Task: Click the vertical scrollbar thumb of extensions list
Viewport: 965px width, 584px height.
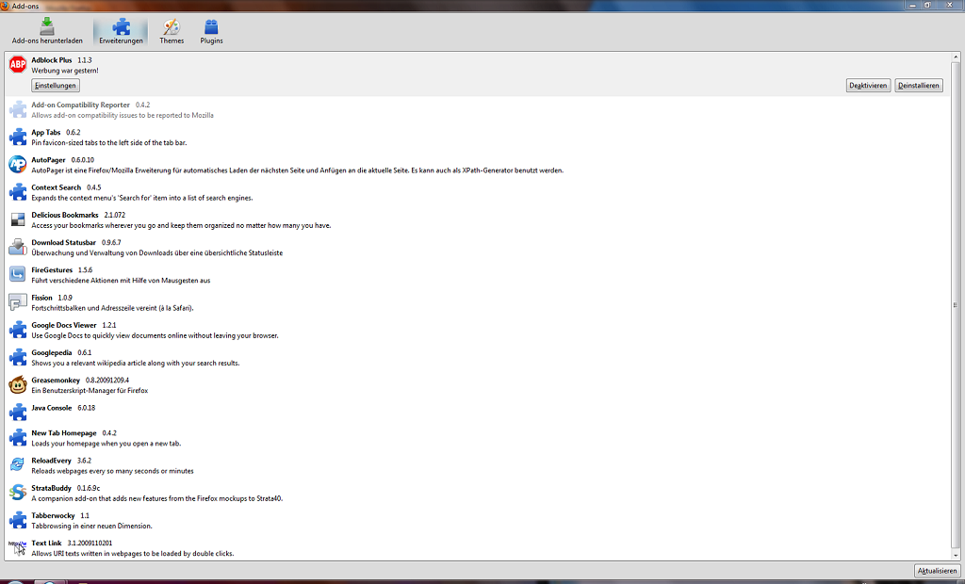Action: pos(956,304)
